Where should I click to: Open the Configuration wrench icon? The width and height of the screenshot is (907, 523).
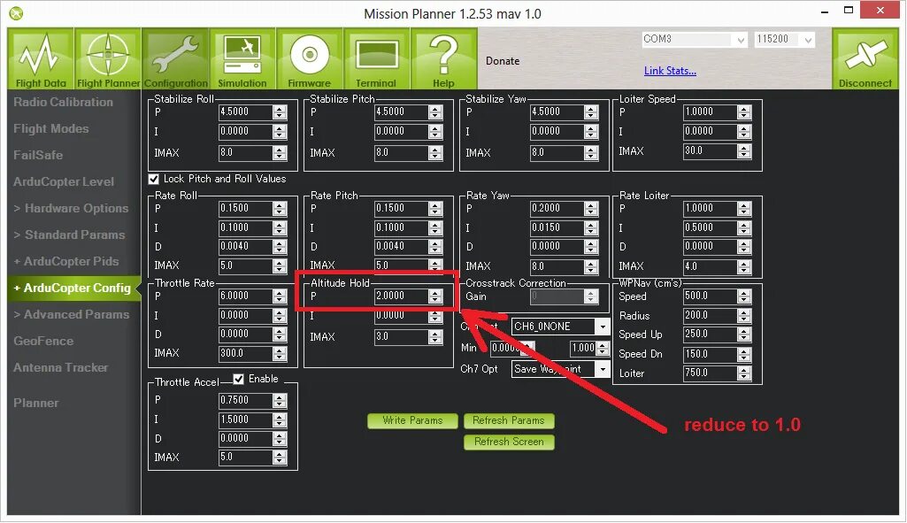(175, 58)
